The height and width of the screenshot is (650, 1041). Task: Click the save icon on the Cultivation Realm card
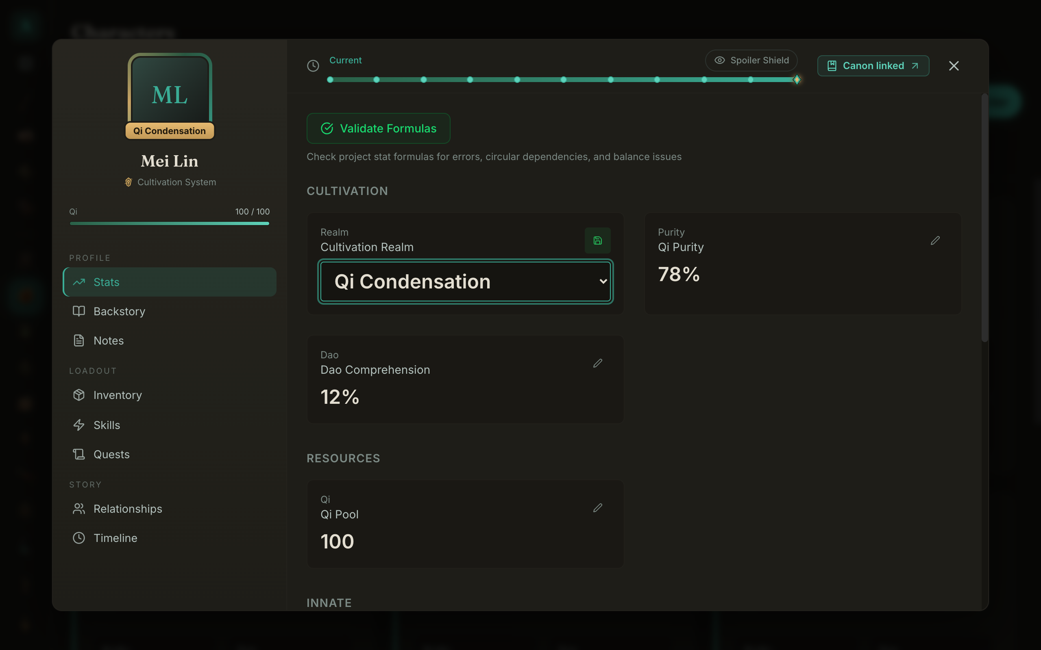(597, 240)
